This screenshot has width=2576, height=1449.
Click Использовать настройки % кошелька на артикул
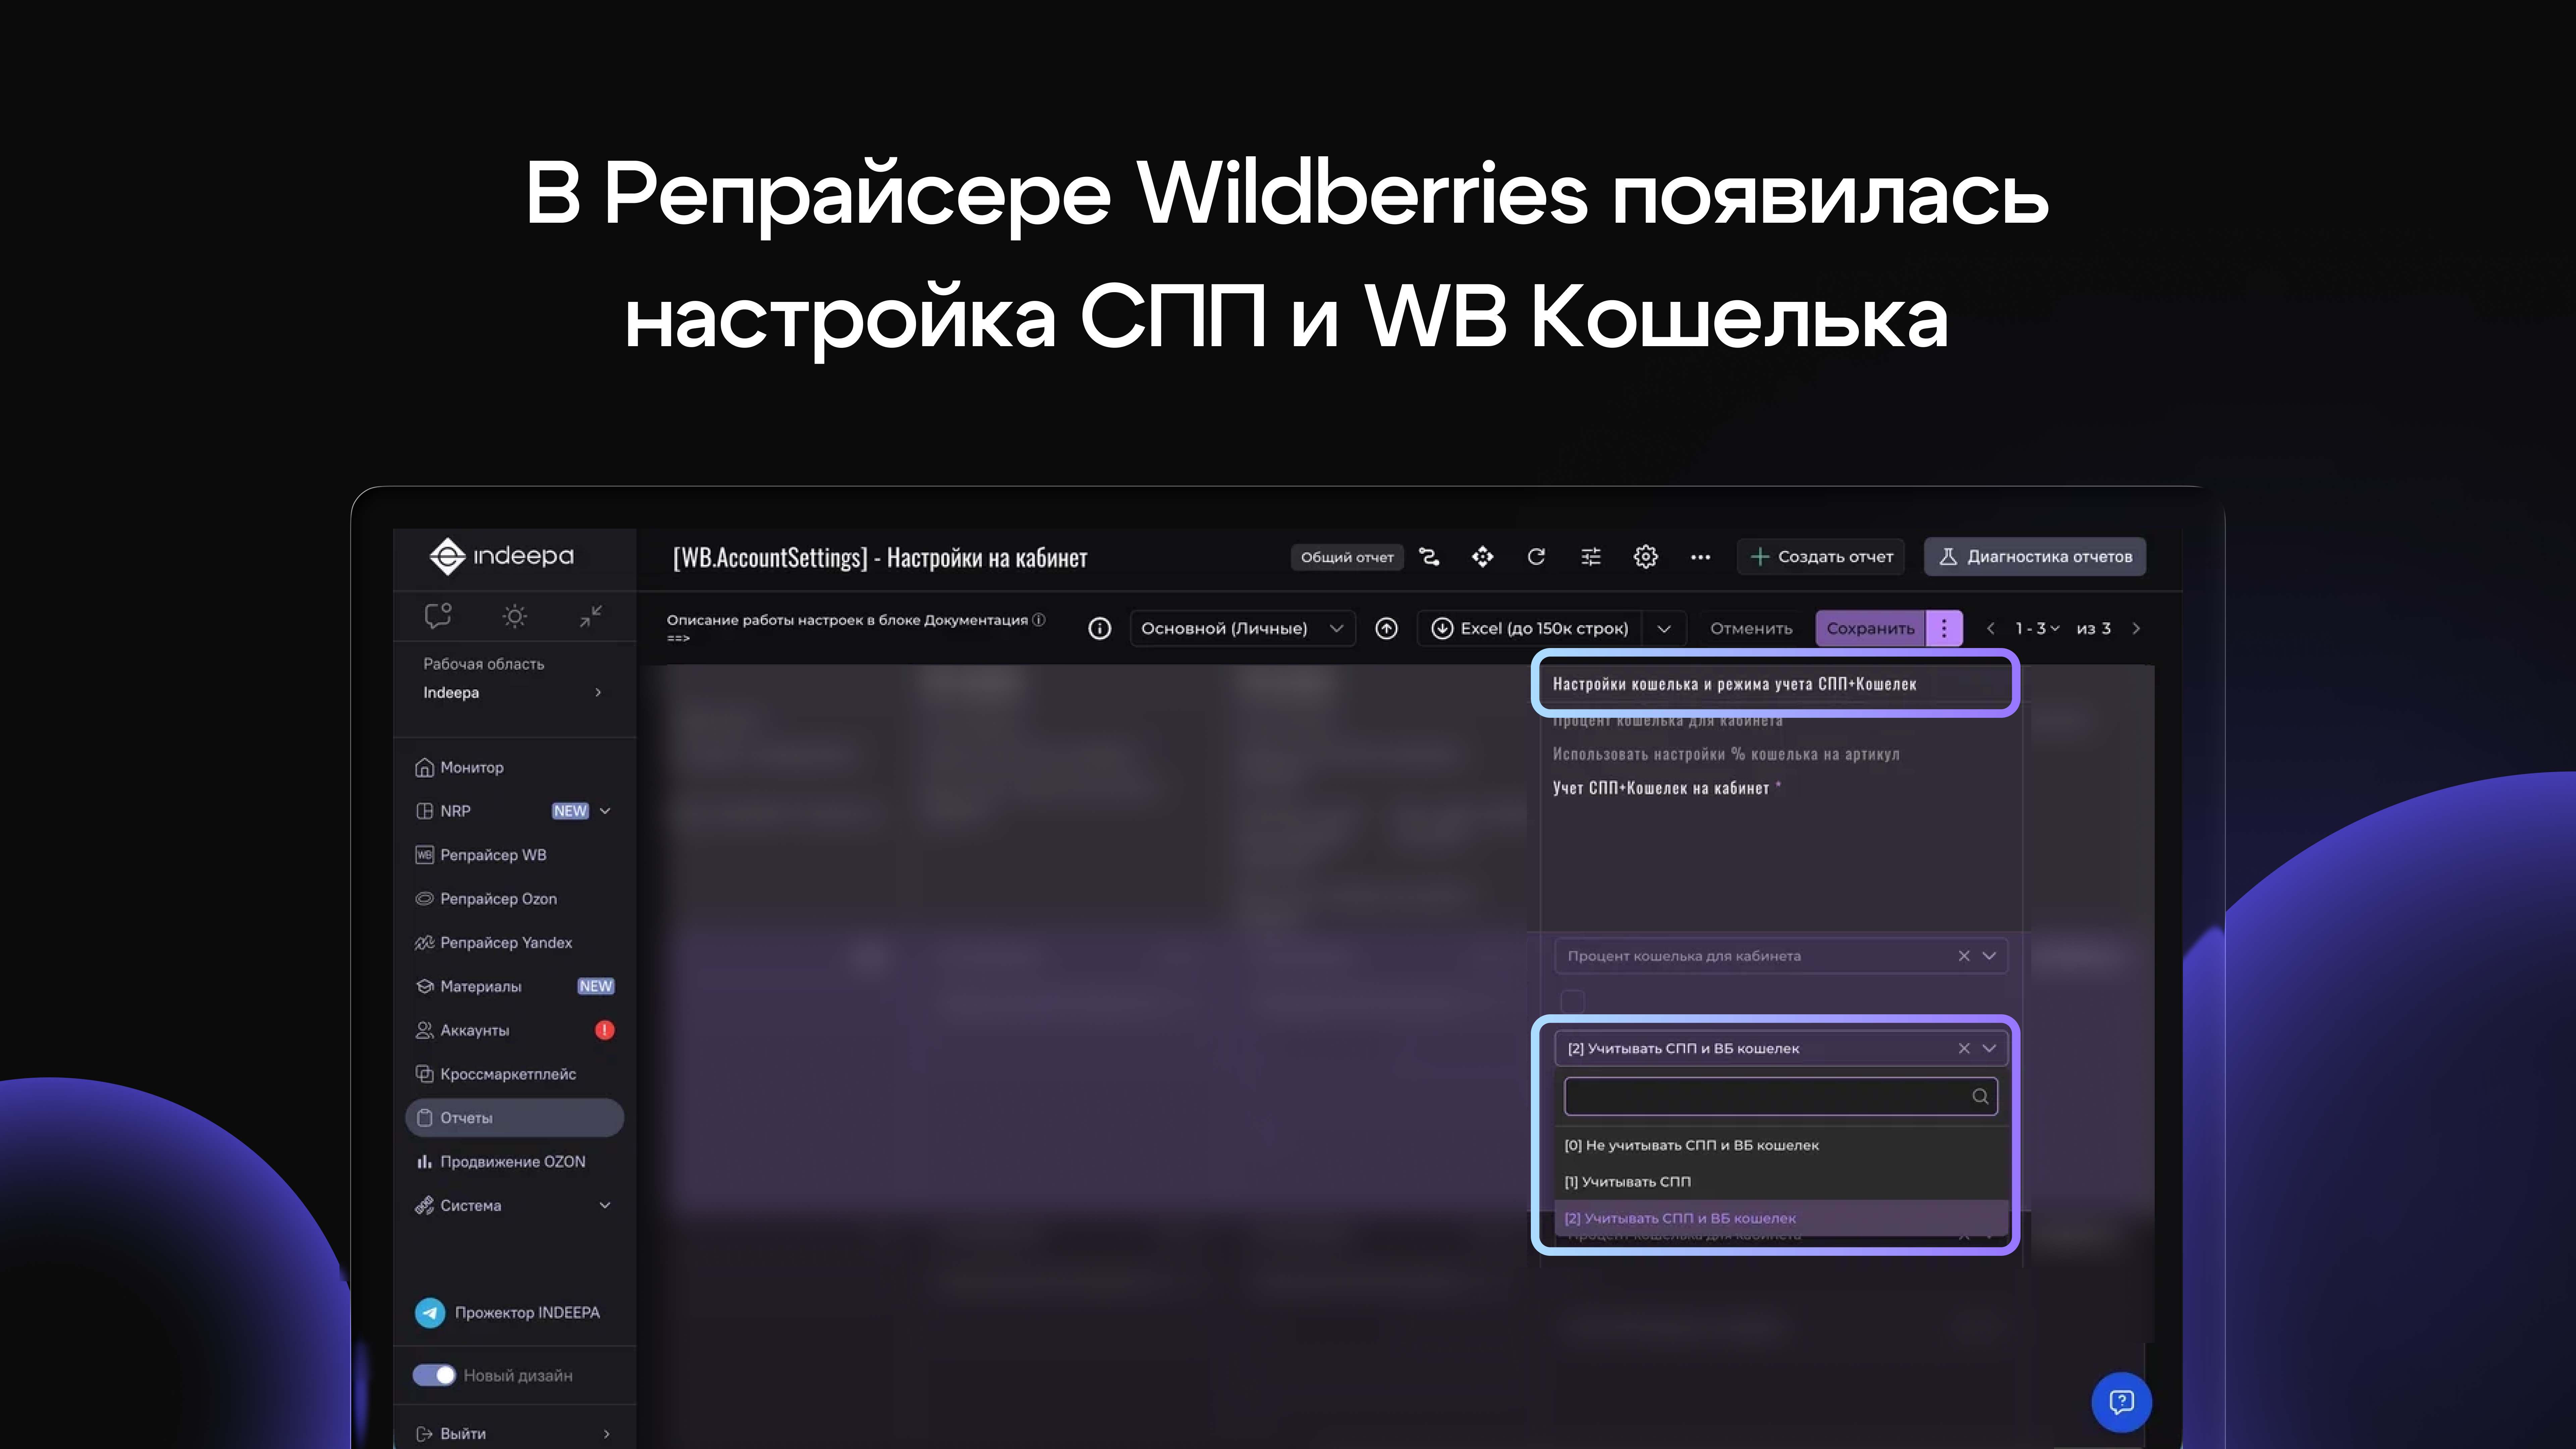(1726, 754)
